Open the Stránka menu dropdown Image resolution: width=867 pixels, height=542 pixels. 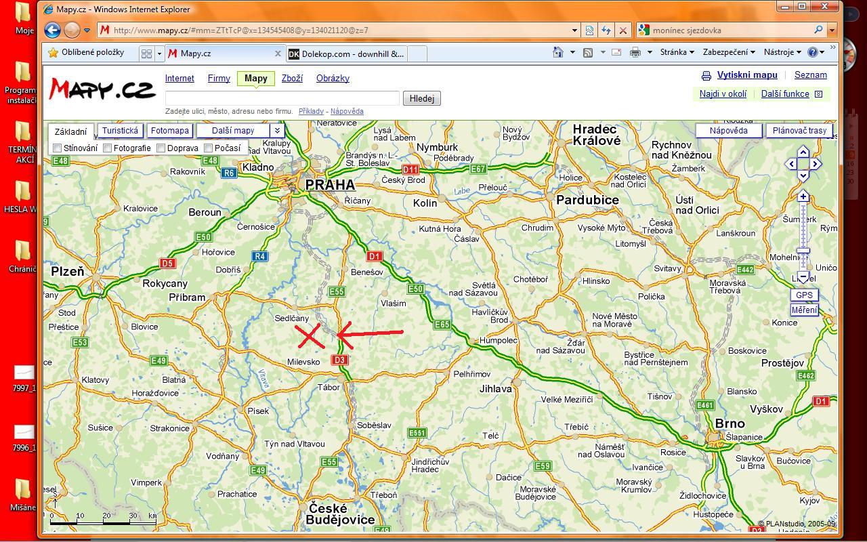pyautogui.click(x=677, y=52)
